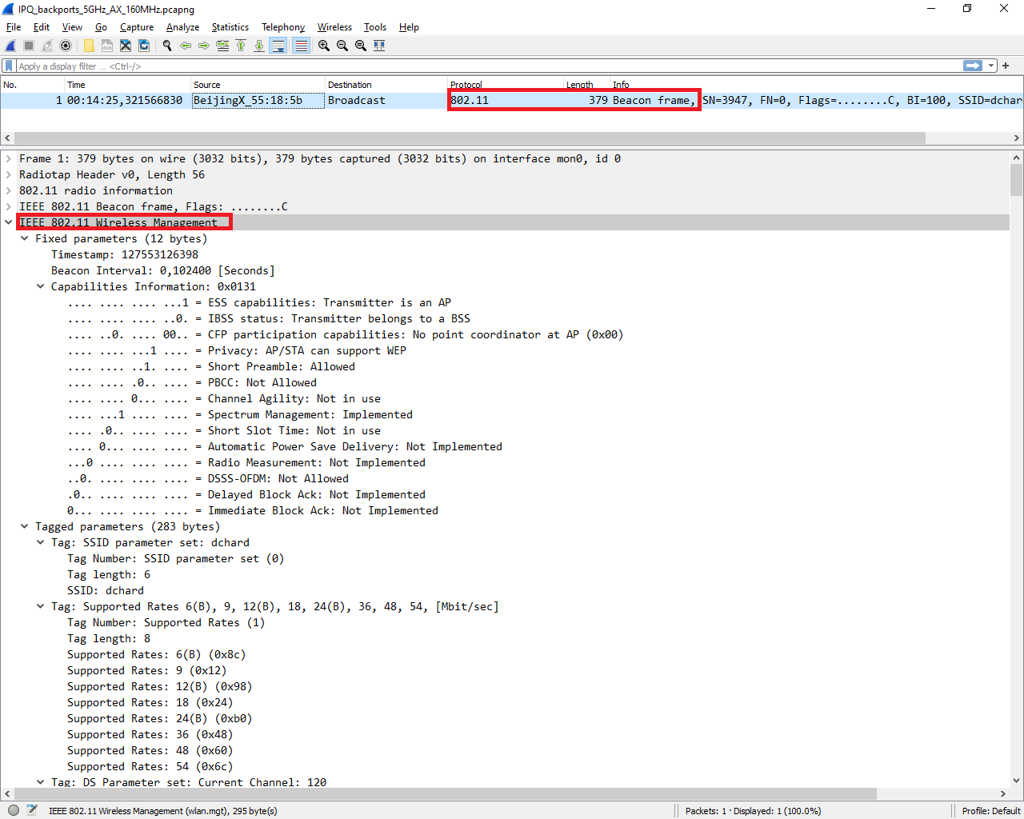Open expert information from status bar circle
The height and width of the screenshot is (819, 1024).
[14, 810]
